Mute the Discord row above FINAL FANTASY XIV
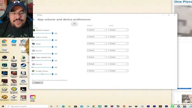The width and height of the screenshot is (192, 108). coord(32,54)
